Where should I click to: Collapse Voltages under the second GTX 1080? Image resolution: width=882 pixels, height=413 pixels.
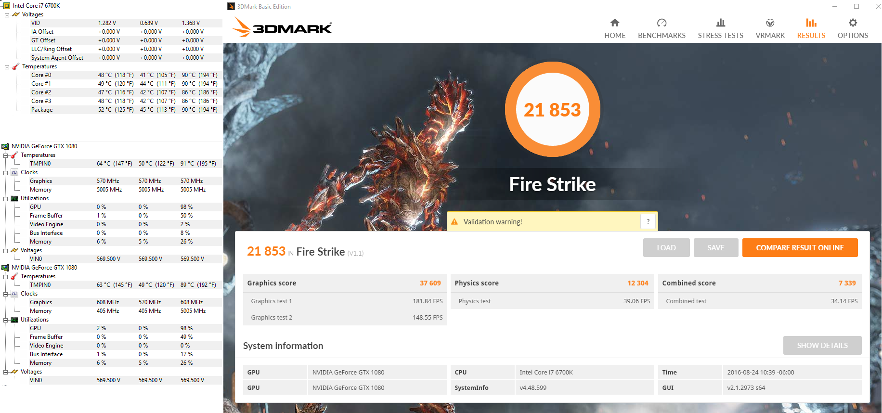(5, 372)
